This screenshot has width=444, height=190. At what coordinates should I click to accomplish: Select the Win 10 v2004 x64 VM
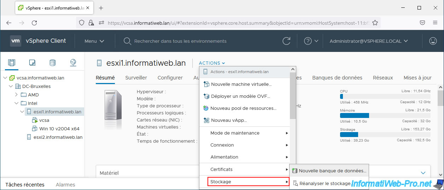pyautogui.click(x=59, y=129)
